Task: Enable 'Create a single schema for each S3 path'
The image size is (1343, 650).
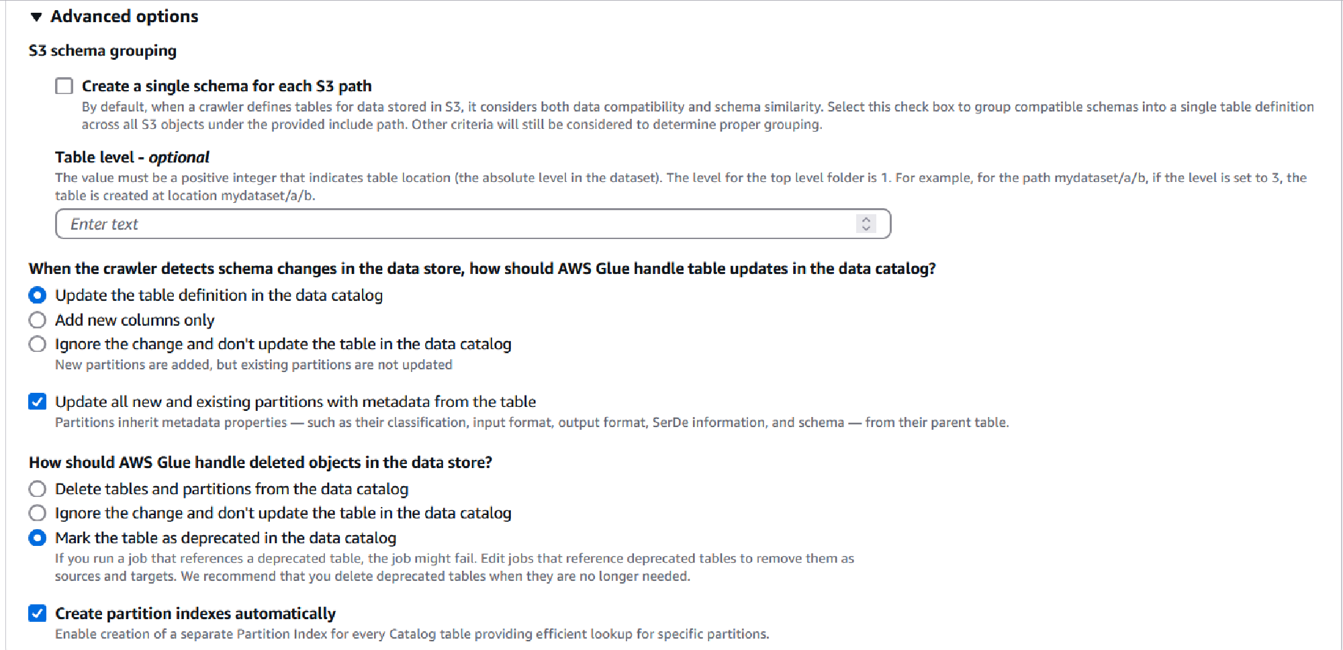Action: pyautogui.click(x=64, y=86)
